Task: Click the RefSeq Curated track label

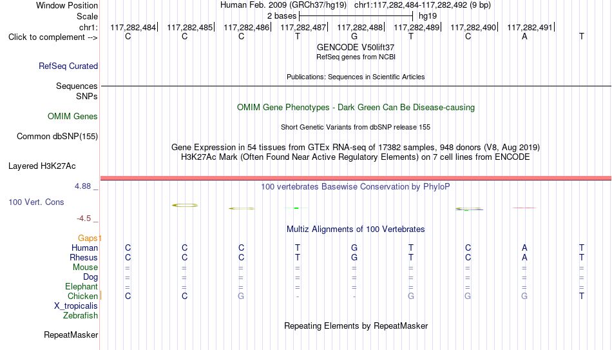Action: click(68, 66)
